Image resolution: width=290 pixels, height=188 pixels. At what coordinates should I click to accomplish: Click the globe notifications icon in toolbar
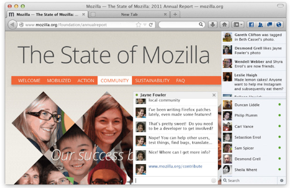coord(279,24)
